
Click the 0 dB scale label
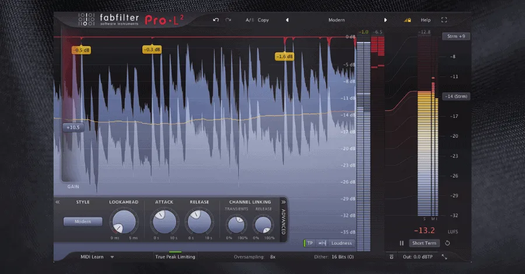tap(350, 37)
